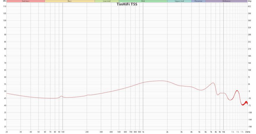Select the 15k frequency axis label

[x=238, y=132]
